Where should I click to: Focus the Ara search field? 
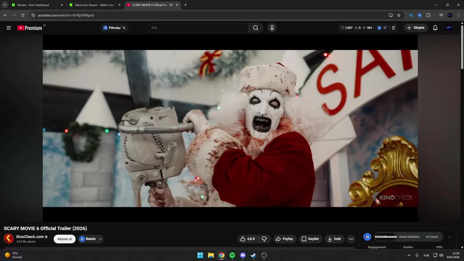point(198,28)
